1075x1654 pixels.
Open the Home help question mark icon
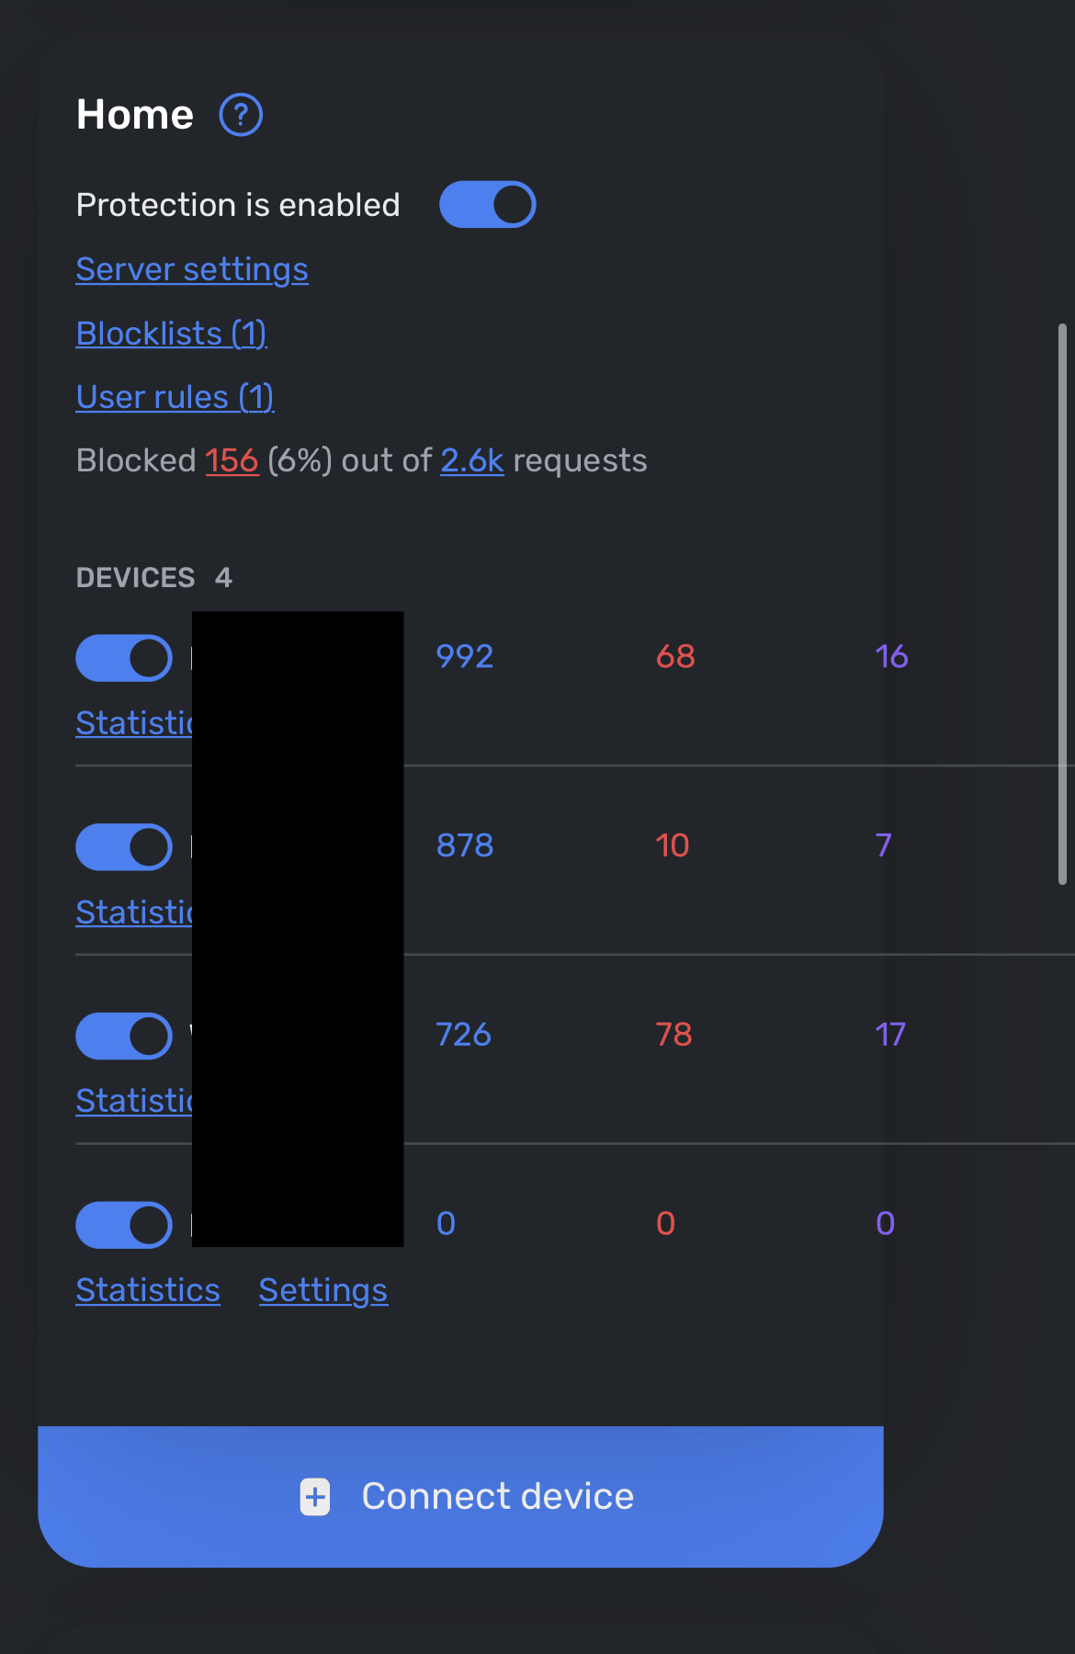[x=241, y=115]
